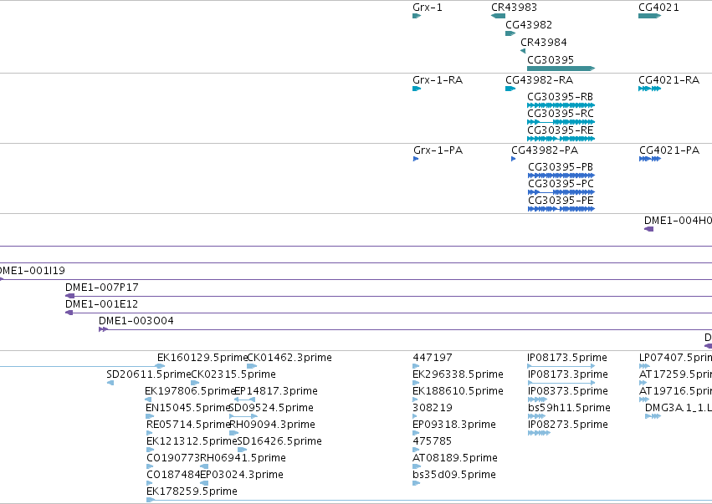Click the CG30395-PB protein feature
Image resolution: width=712 pixels, height=504 pixels.
(x=561, y=176)
